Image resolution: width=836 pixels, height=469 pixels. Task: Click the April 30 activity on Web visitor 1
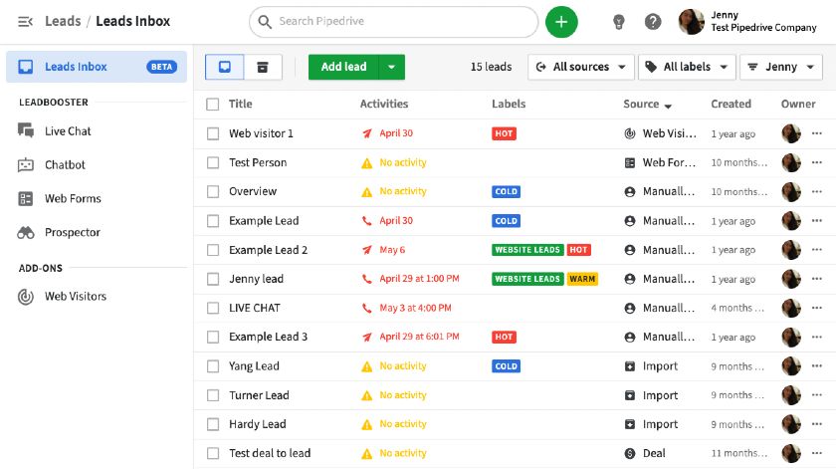[x=387, y=133]
